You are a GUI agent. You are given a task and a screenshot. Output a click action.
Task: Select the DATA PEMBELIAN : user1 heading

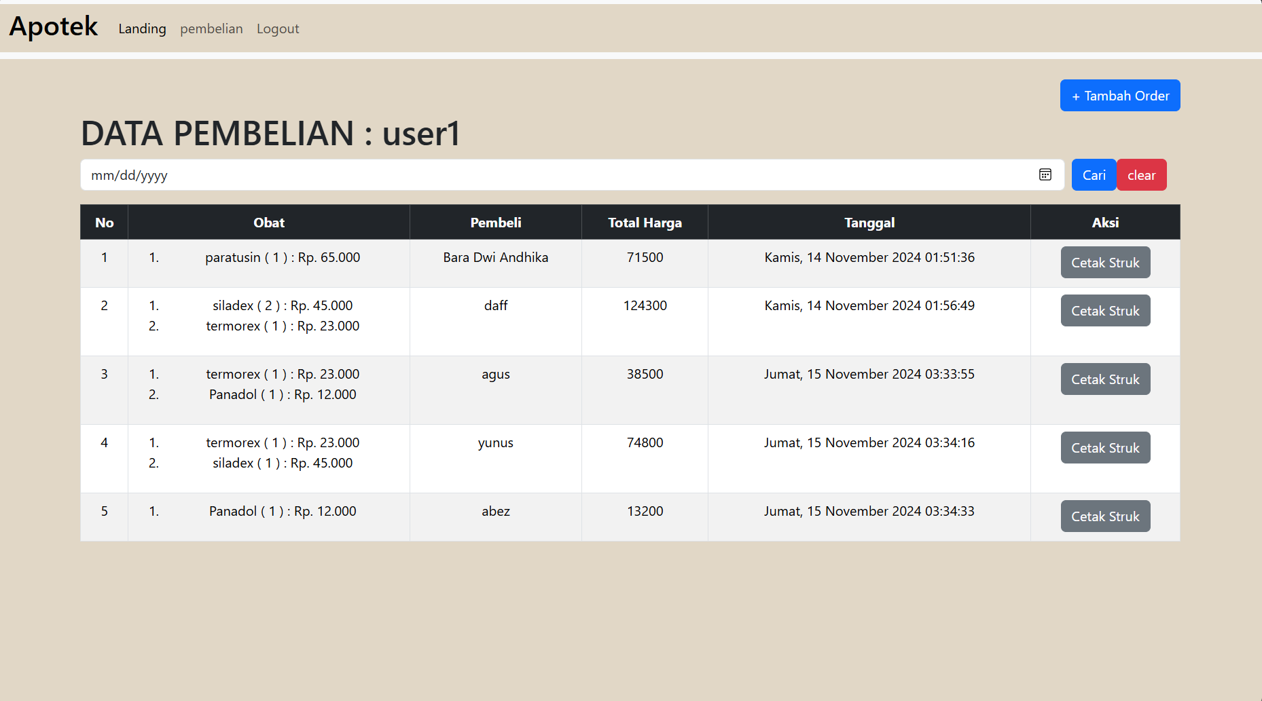(x=270, y=133)
